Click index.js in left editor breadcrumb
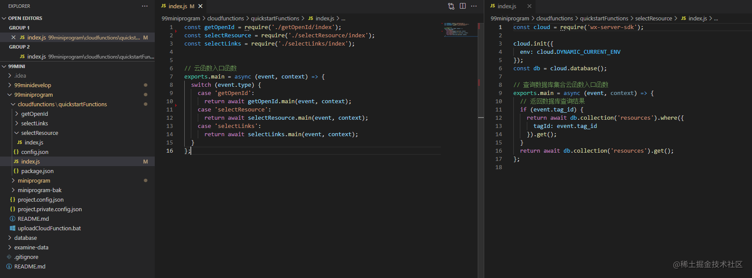This screenshot has width=752, height=278. point(325,19)
